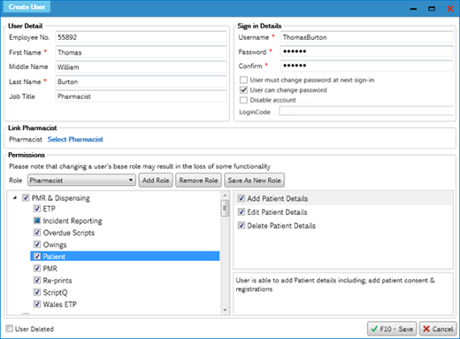Toggle the PMR & Dispensing checkbox
Screen dimensions: 460x339
tap(26, 197)
